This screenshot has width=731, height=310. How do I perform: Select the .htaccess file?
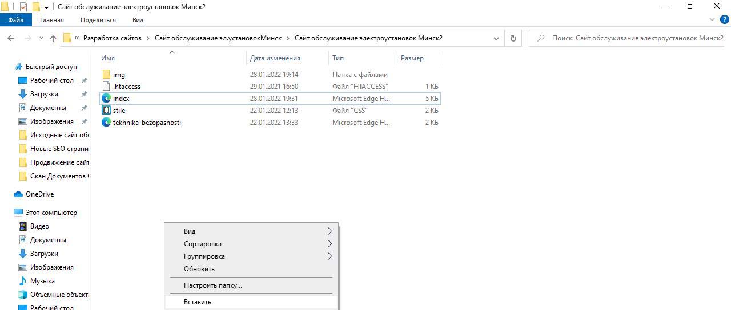[x=126, y=87]
